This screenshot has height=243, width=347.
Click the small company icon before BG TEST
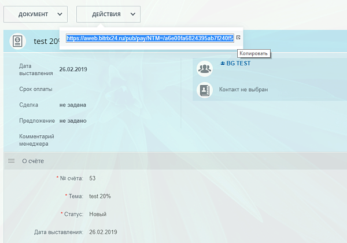(x=223, y=63)
